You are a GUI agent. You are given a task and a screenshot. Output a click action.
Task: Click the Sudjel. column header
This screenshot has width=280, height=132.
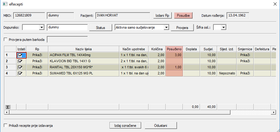pos(208,49)
